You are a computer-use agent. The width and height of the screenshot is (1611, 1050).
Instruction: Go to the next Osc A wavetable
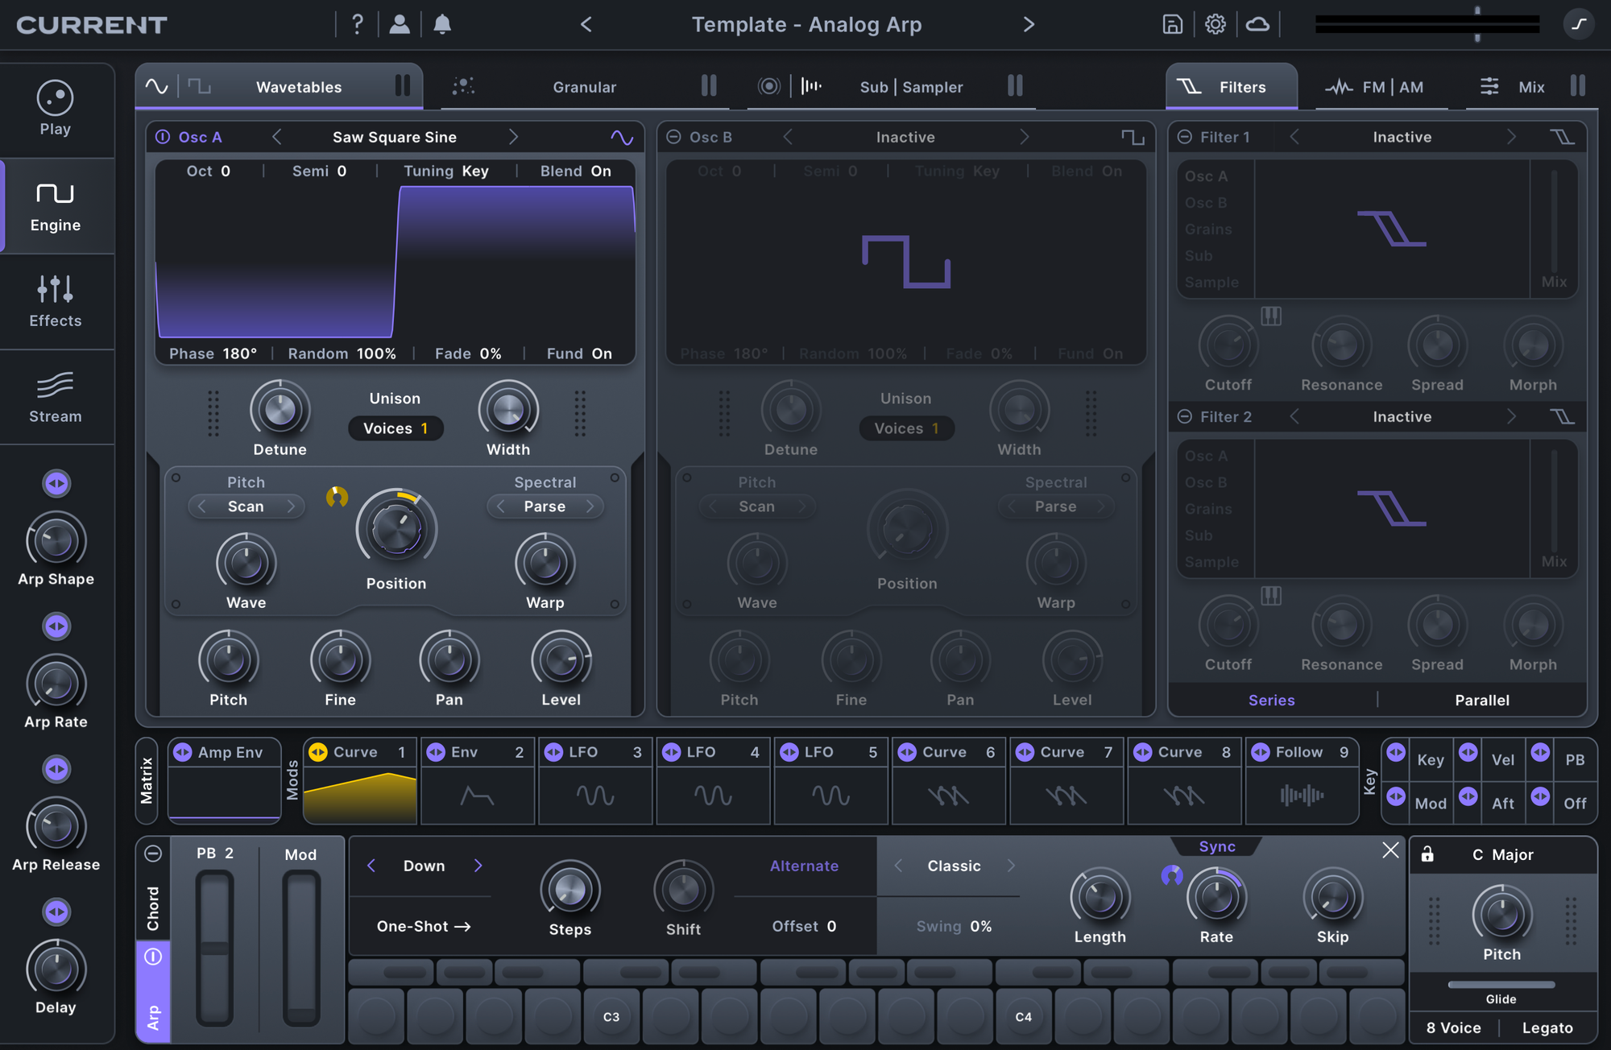click(513, 137)
